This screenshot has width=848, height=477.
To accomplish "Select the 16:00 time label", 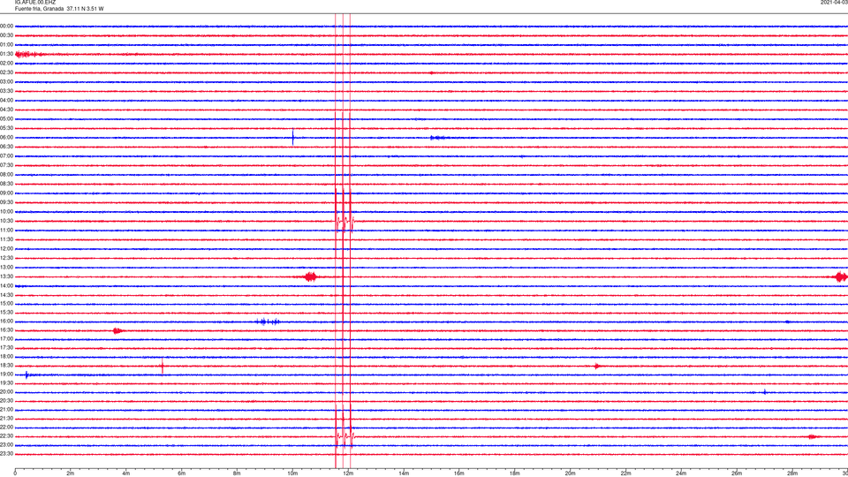I will tap(6, 322).
